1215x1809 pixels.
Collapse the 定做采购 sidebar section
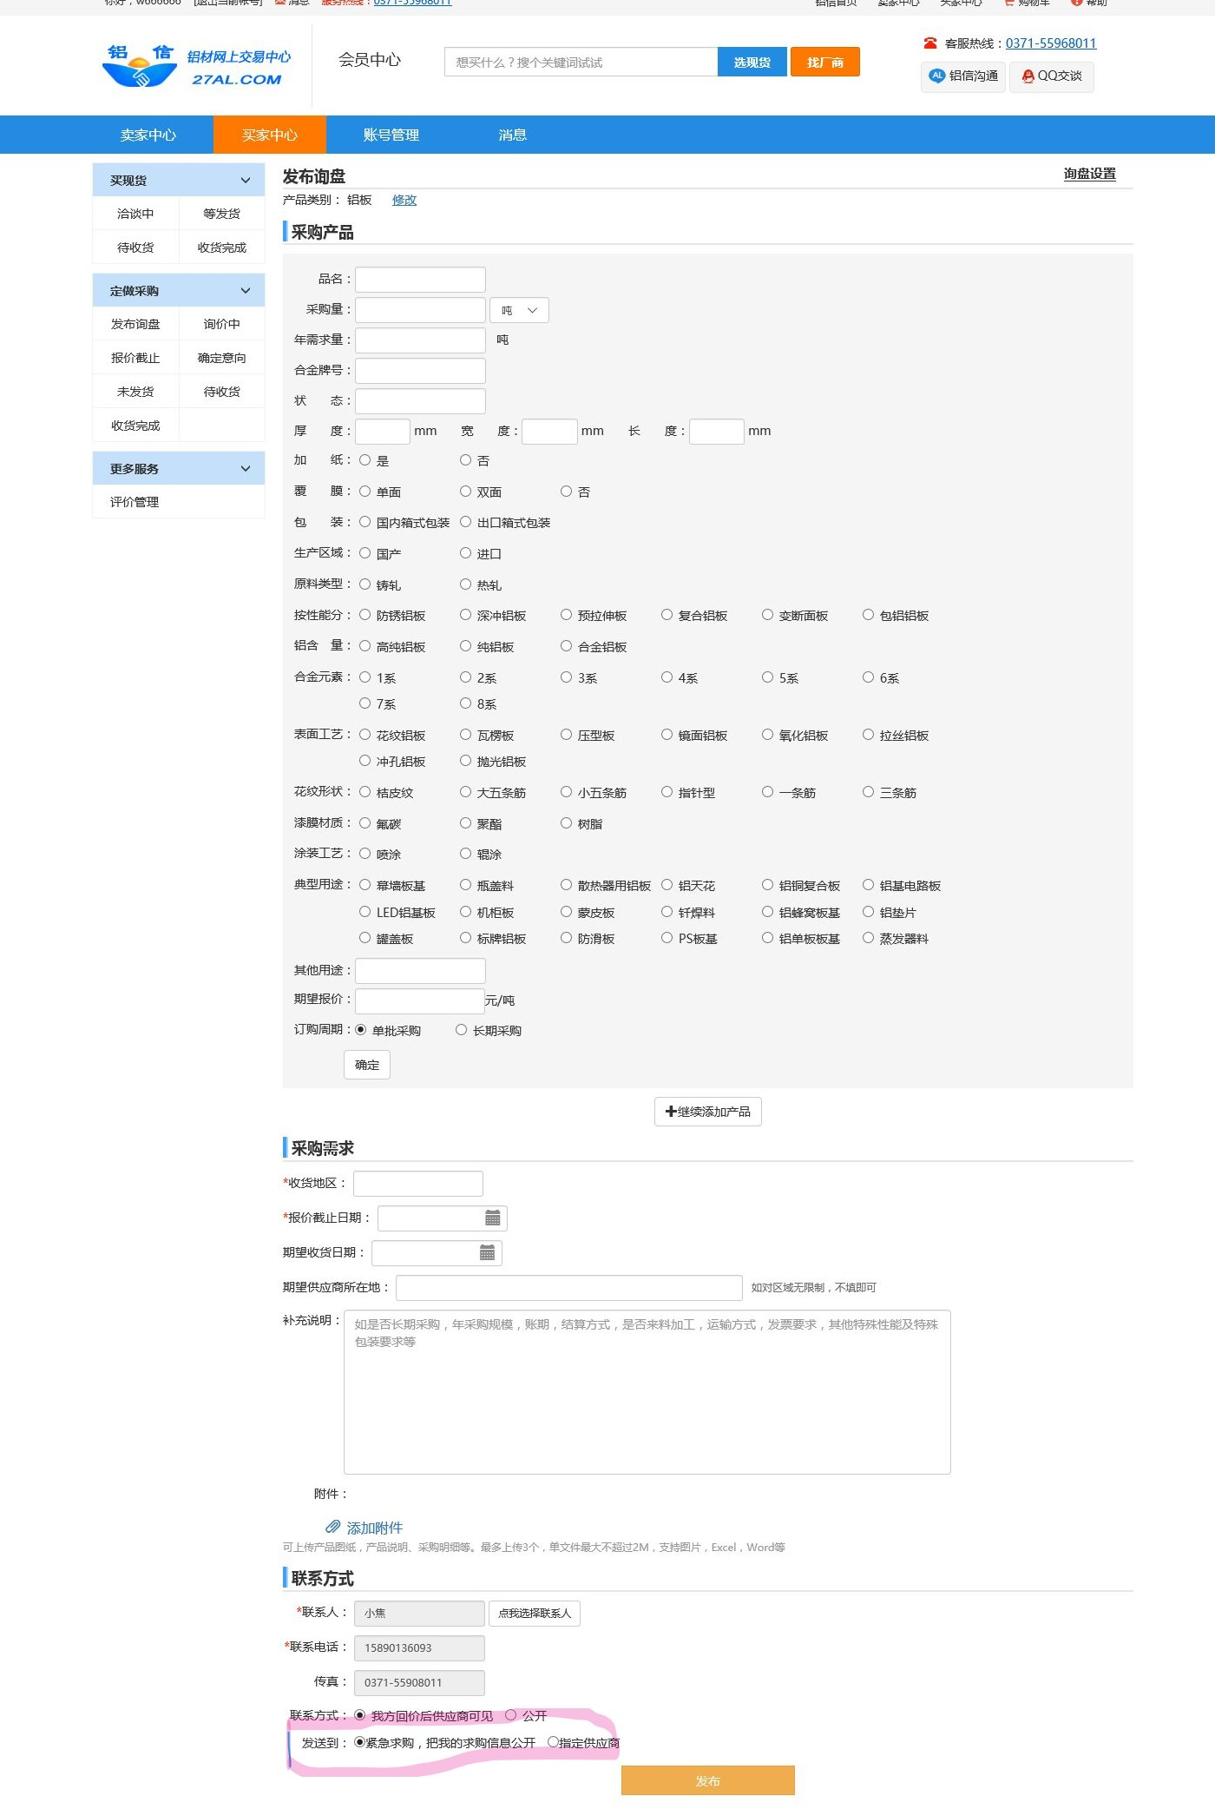coord(246,290)
